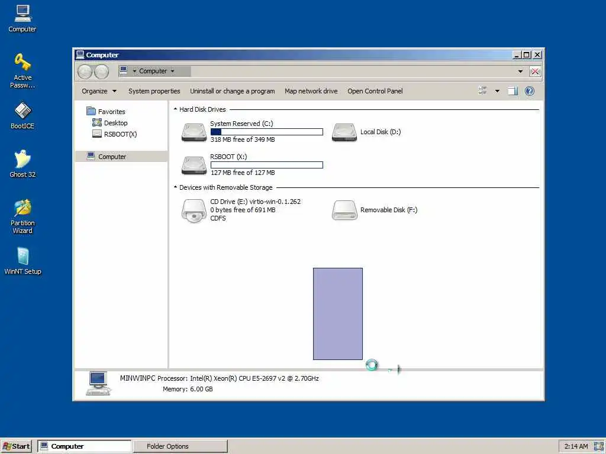Open the Help question mark icon
Viewport: 606px width, 454px height.
click(x=530, y=91)
